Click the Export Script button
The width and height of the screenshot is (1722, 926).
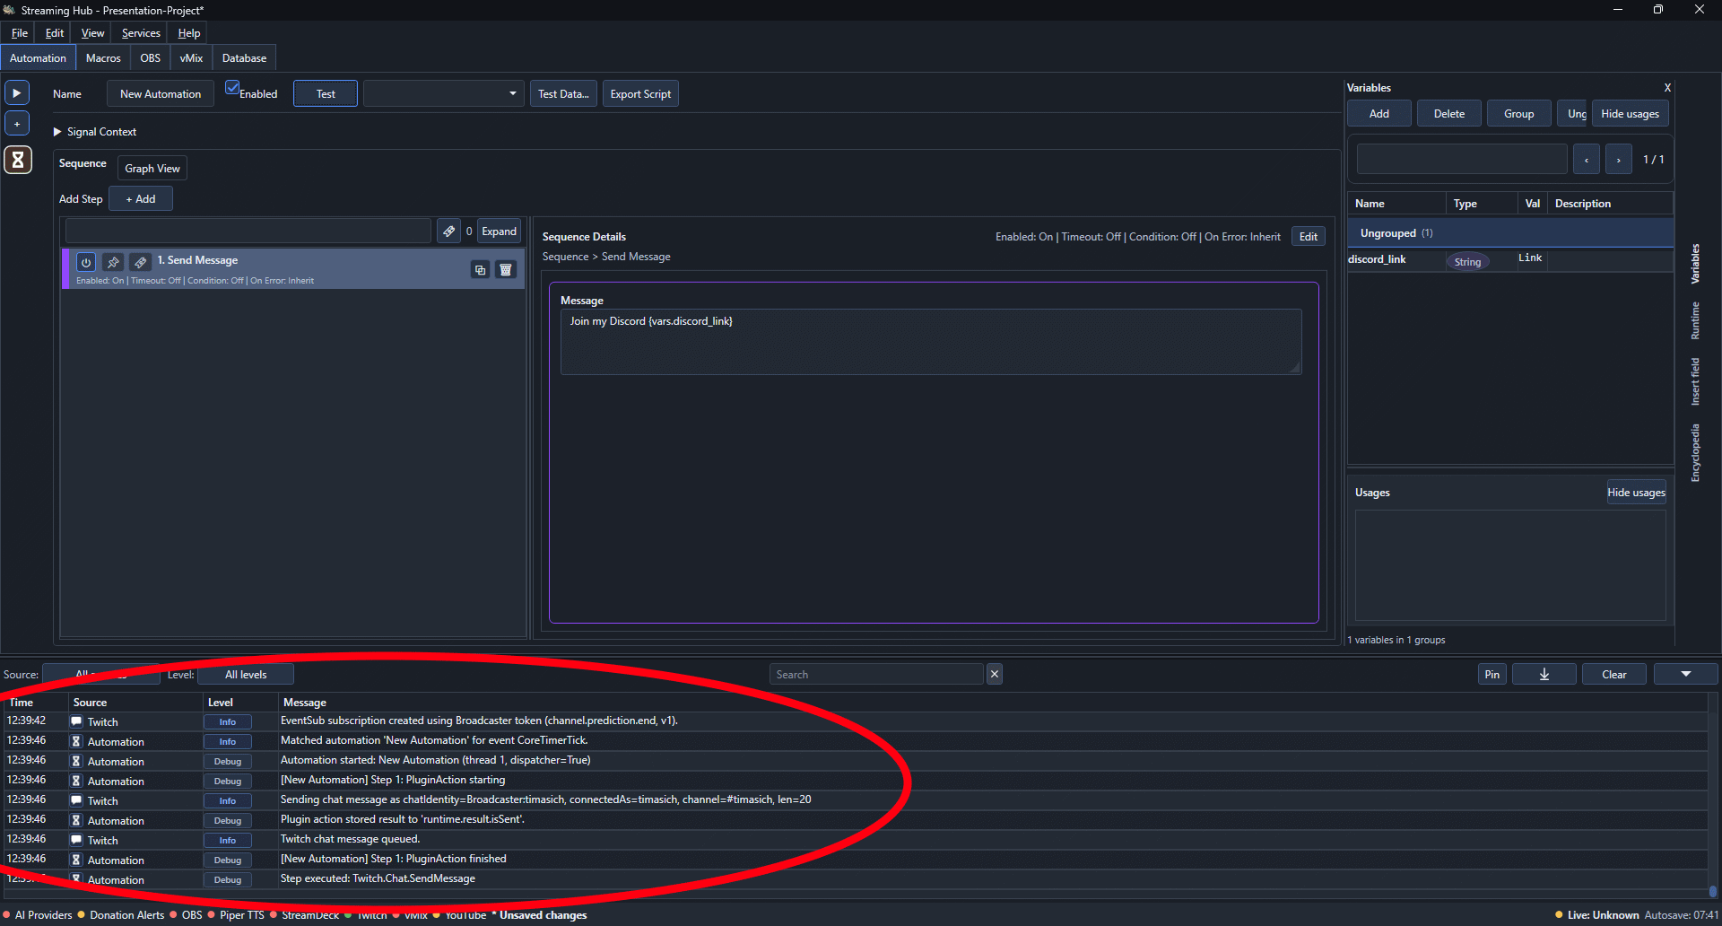640,93
